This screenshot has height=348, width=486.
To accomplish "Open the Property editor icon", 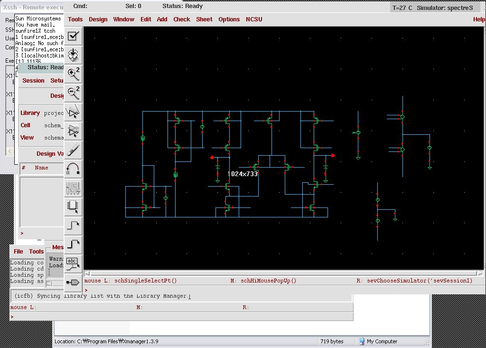I will tap(73, 188).
